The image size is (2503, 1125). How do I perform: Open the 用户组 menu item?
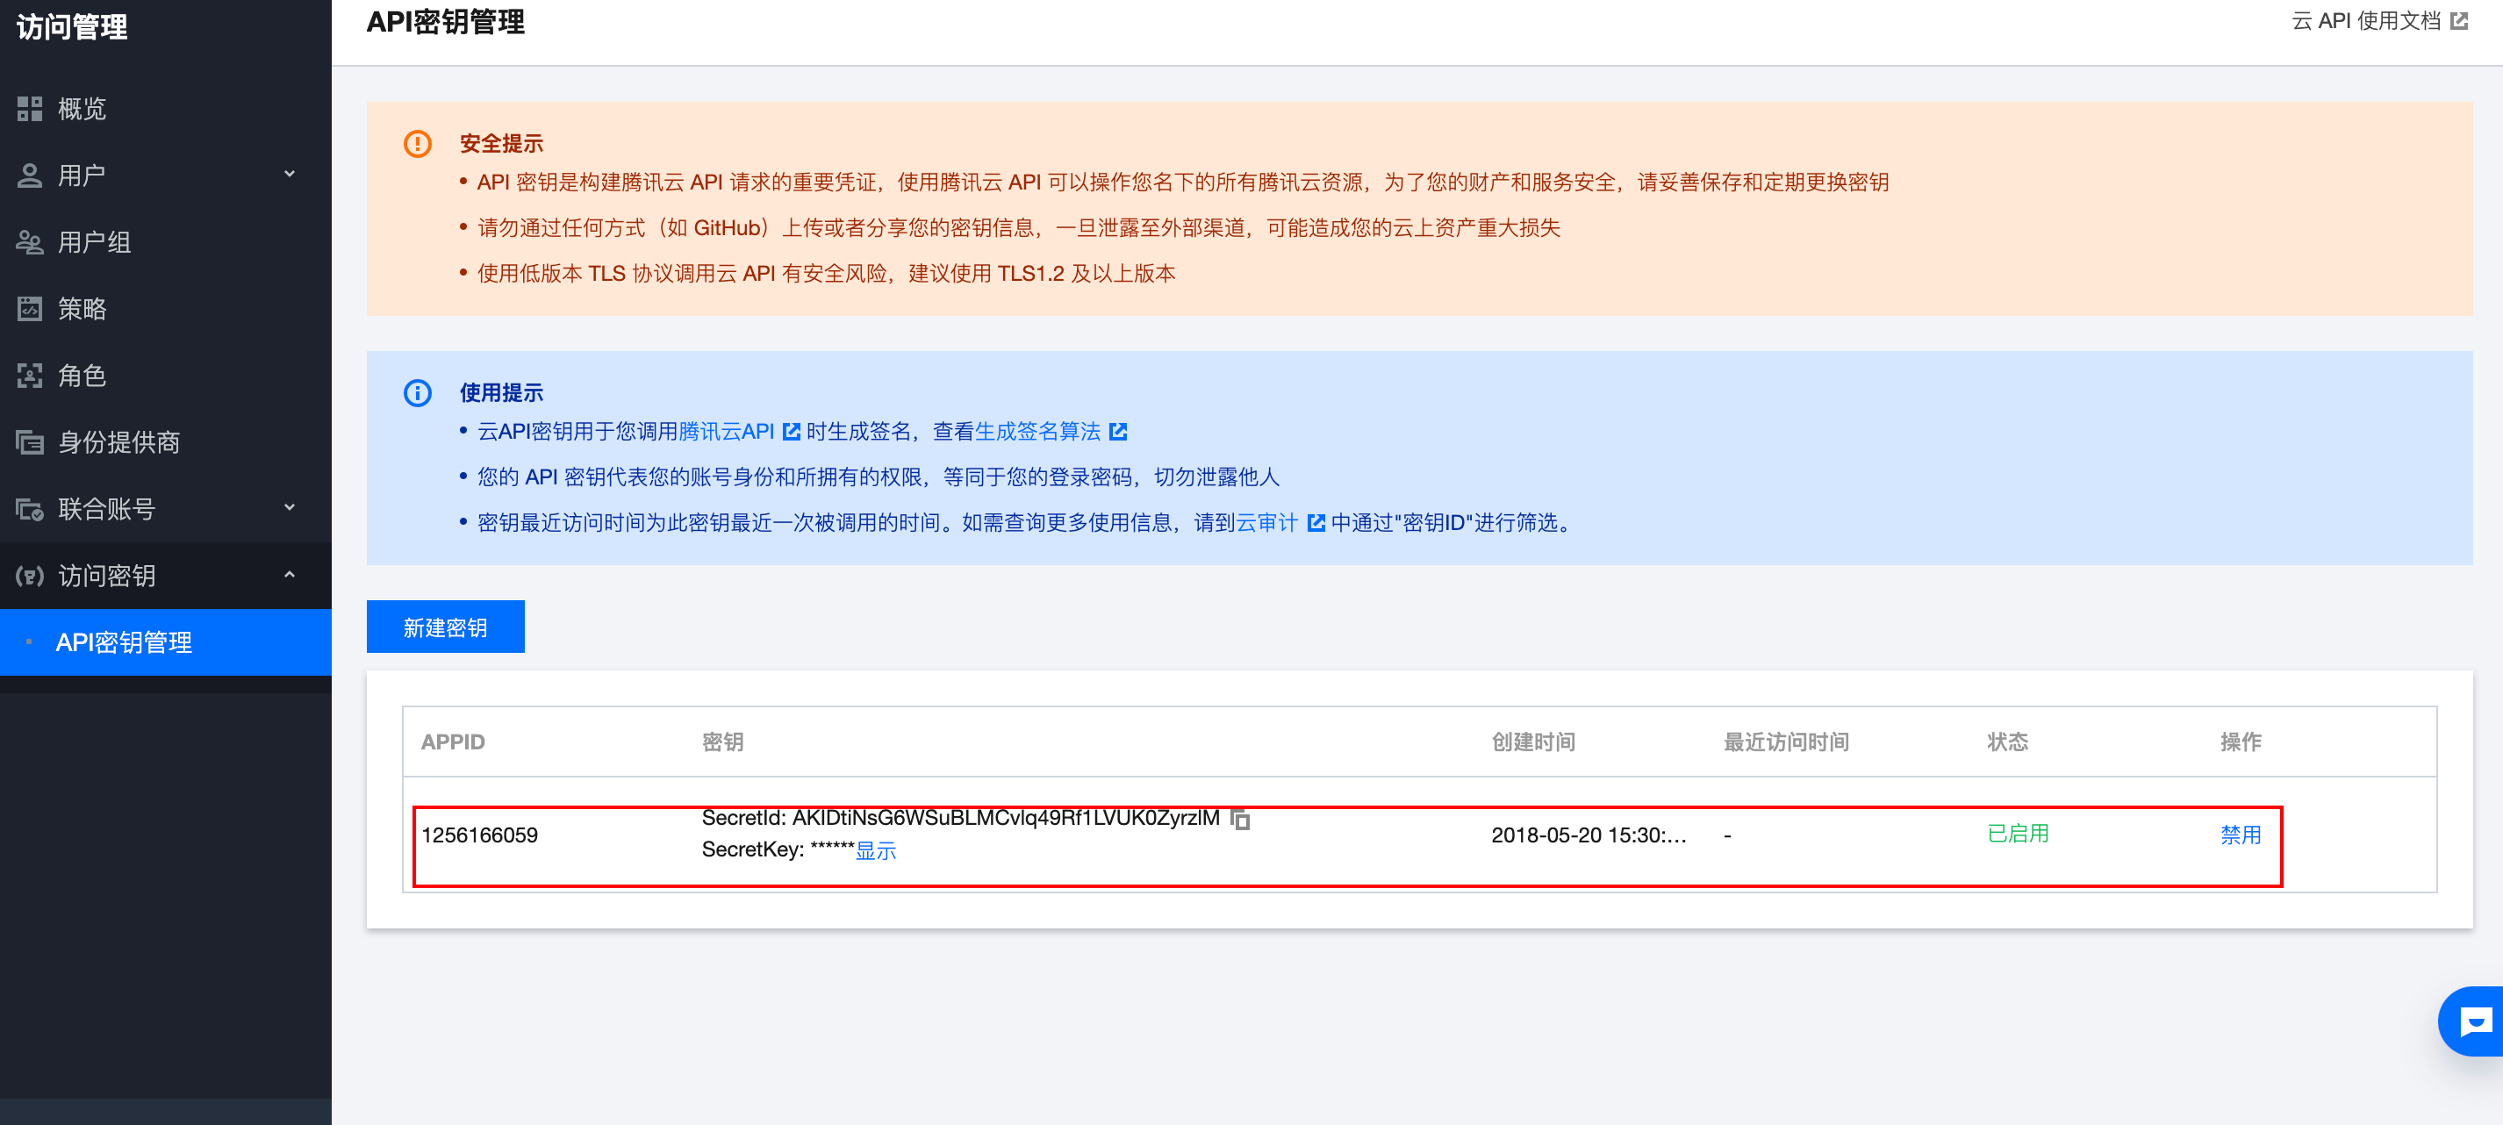tap(94, 243)
